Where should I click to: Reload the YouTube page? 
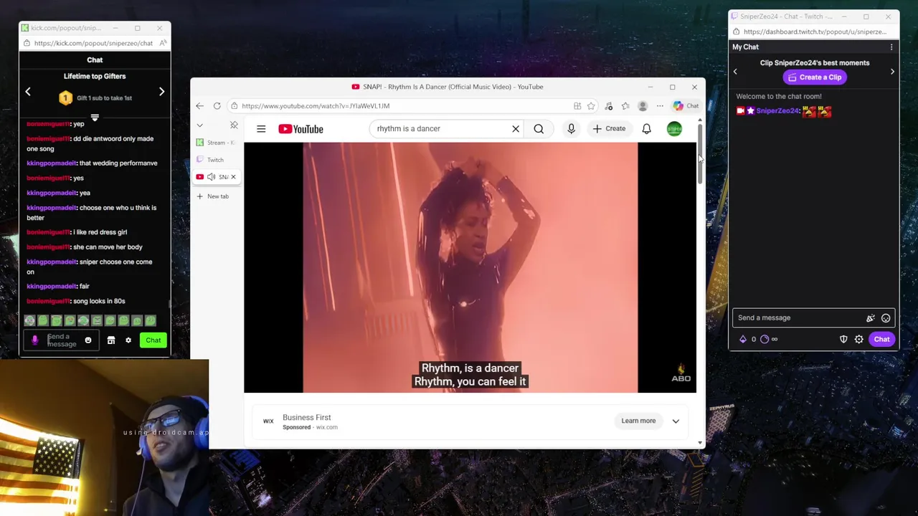pyautogui.click(x=217, y=106)
